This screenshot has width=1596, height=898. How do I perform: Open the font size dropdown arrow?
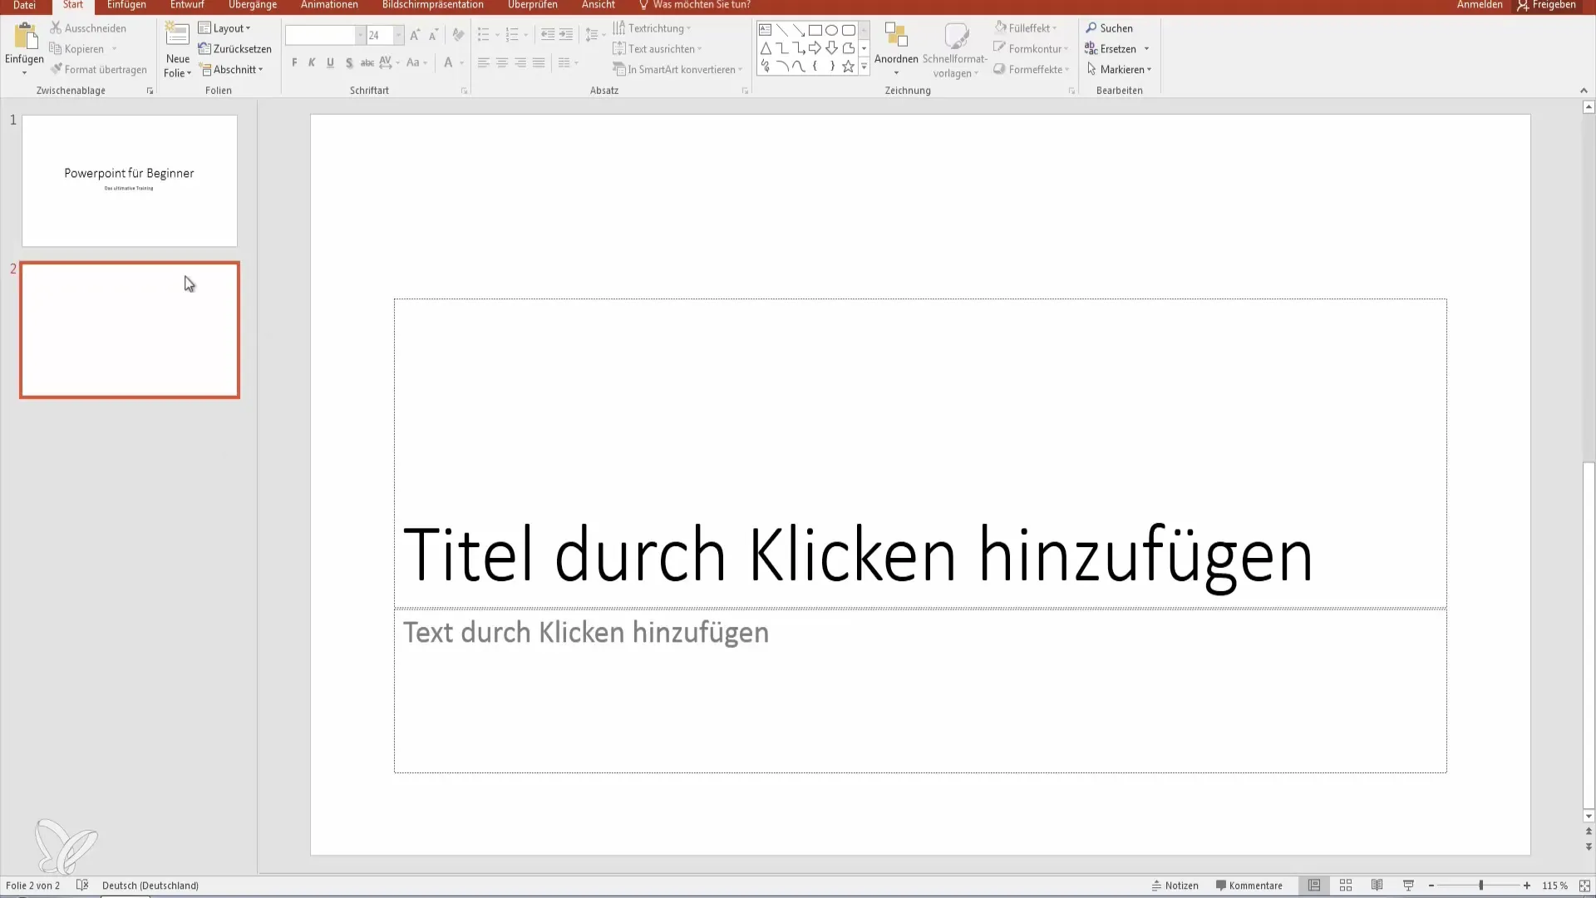[398, 35]
